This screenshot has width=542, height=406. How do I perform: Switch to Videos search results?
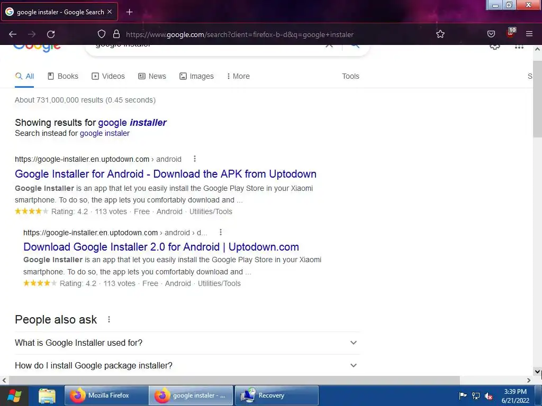[x=108, y=76]
